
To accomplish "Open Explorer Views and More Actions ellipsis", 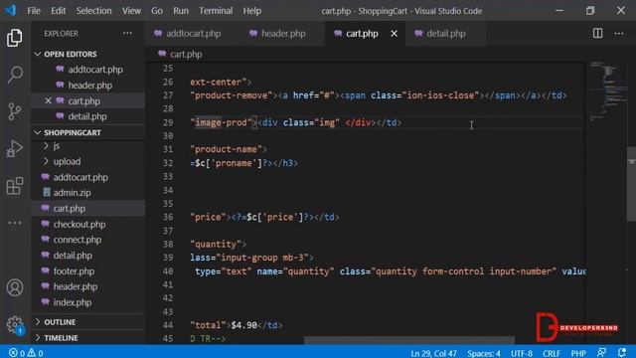I will pyautogui.click(x=127, y=33).
